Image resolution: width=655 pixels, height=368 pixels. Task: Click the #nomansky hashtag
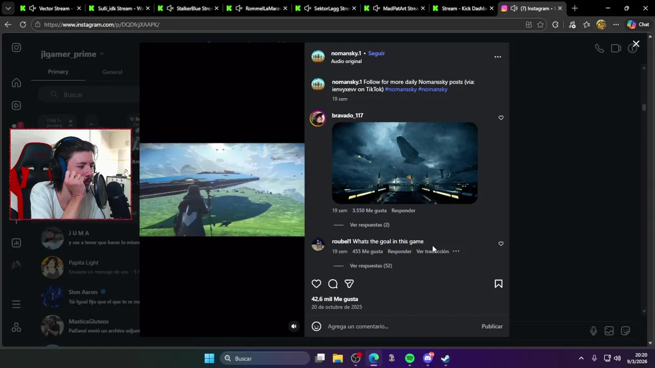433,89
